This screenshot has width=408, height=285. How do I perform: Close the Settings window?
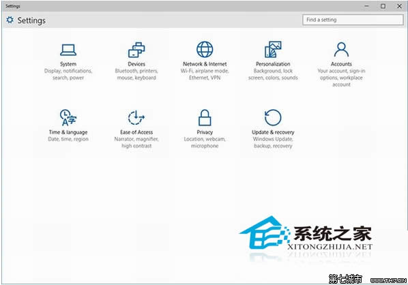(x=399, y=6)
